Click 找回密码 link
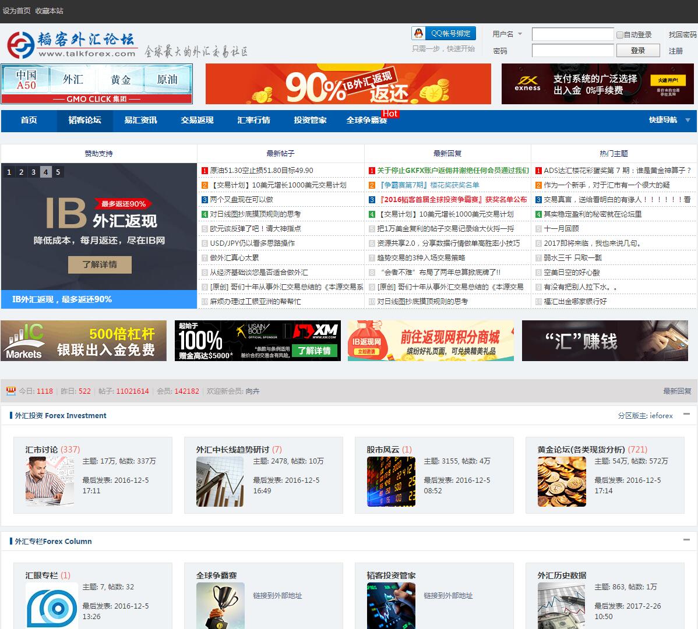The width and height of the screenshot is (698, 629). [x=682, y=35]
